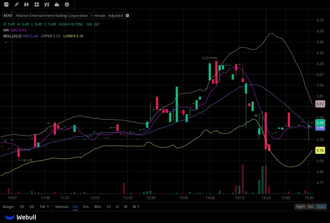Click the MID 5.44 legend text
The image size is (330, 223).
[31, 36]
